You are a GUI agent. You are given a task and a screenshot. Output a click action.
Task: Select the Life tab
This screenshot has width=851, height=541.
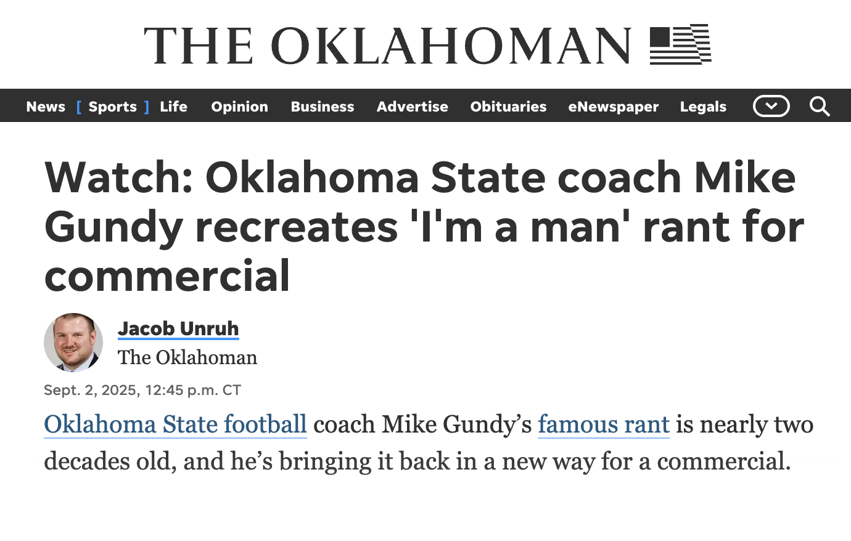(173, 106)
